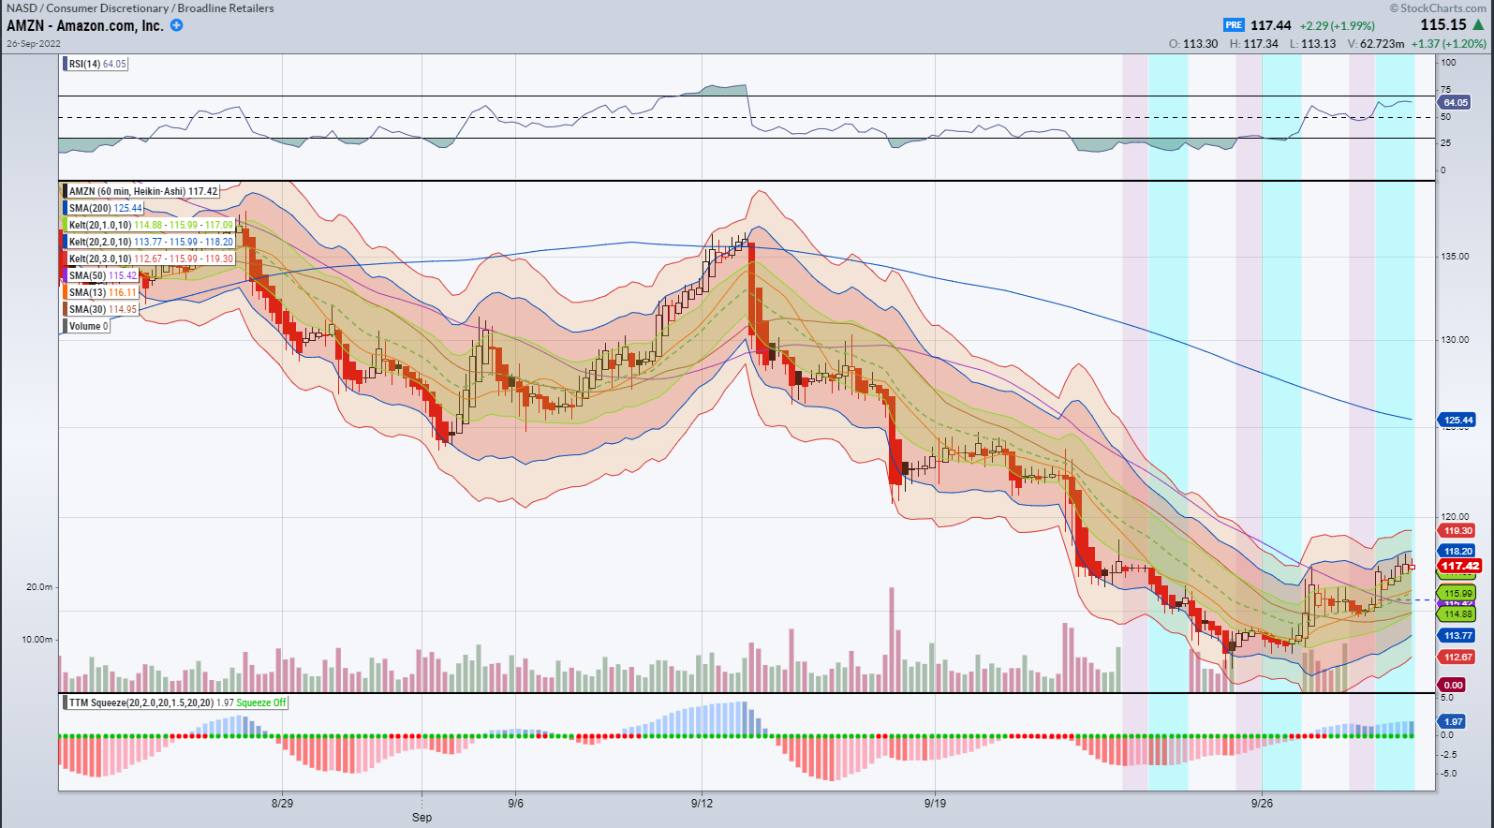Select the NASD exchange link in breadcrumb

[x=22, y=8]
